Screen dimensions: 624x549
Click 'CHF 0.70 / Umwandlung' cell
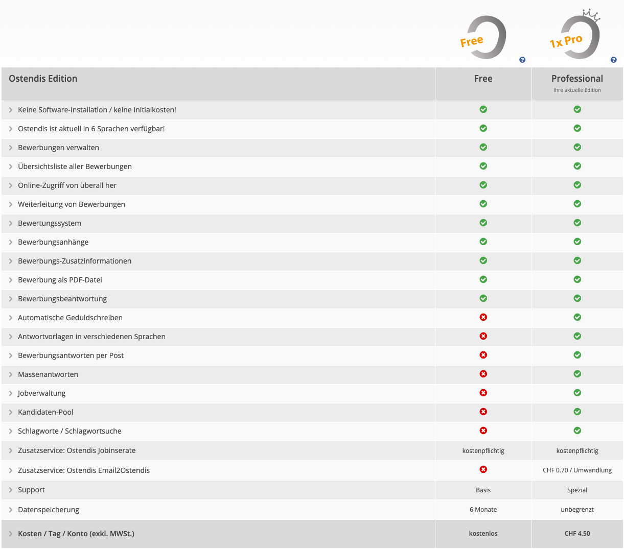577,470
